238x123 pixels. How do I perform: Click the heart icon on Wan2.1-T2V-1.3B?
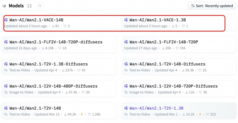(x=206, y=114)
